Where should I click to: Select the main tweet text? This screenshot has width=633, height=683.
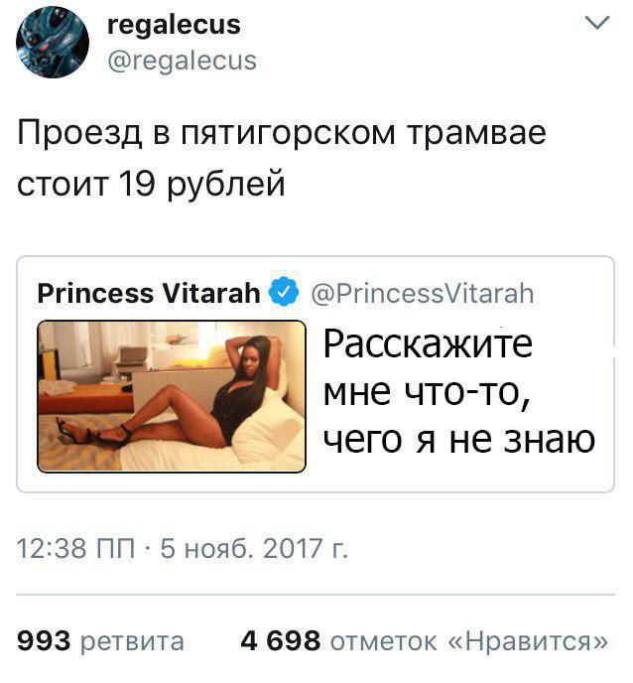tap(281, 158)
